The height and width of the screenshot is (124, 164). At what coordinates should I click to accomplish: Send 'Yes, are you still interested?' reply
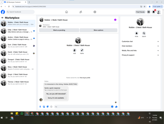56,94
